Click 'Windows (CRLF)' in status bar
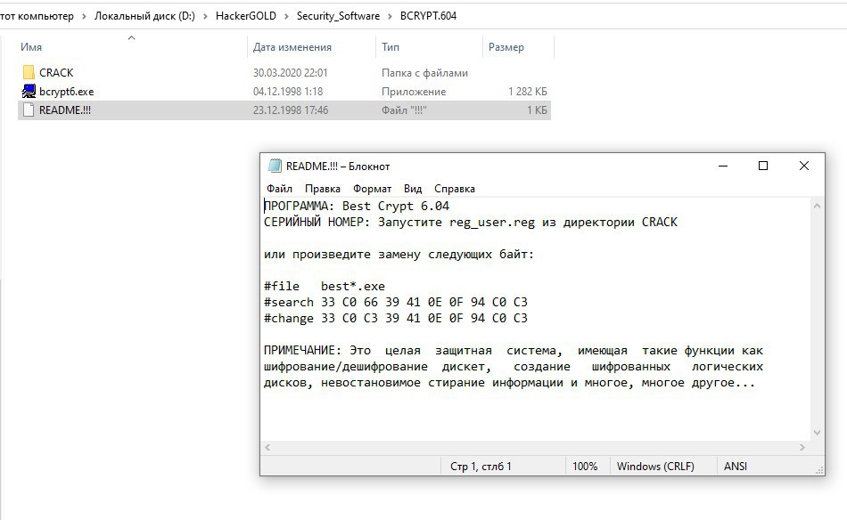The image size is (847, 520). [655, 466]
